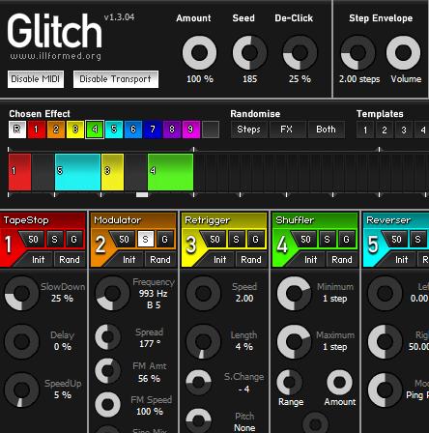429x433 pixels.
Task: Load template 1
Action: click(x=365, y=130)
